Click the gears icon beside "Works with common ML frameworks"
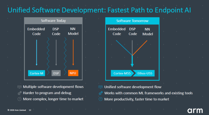Viewport: 209px width, 115px height. click(x=101, y=93)
